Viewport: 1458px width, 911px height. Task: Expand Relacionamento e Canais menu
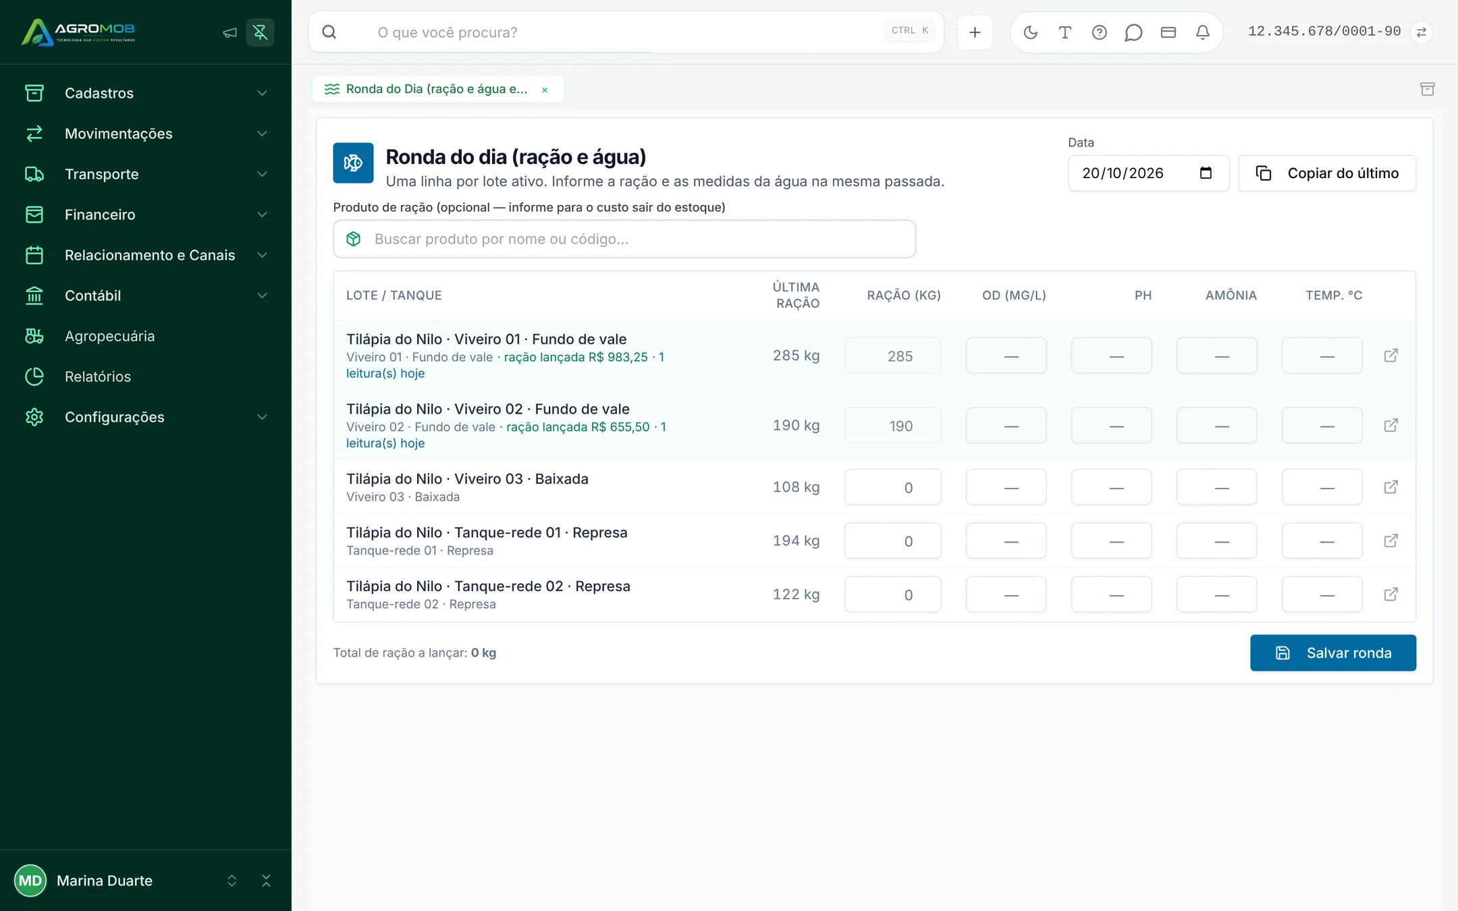tap(146, 255)
